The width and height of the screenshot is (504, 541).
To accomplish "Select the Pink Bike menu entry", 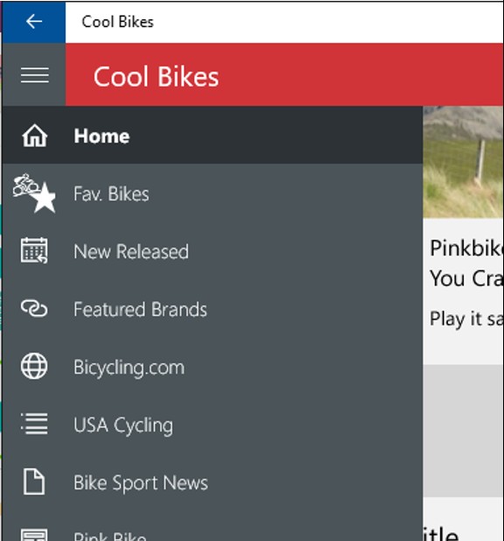I will [213, 526].
